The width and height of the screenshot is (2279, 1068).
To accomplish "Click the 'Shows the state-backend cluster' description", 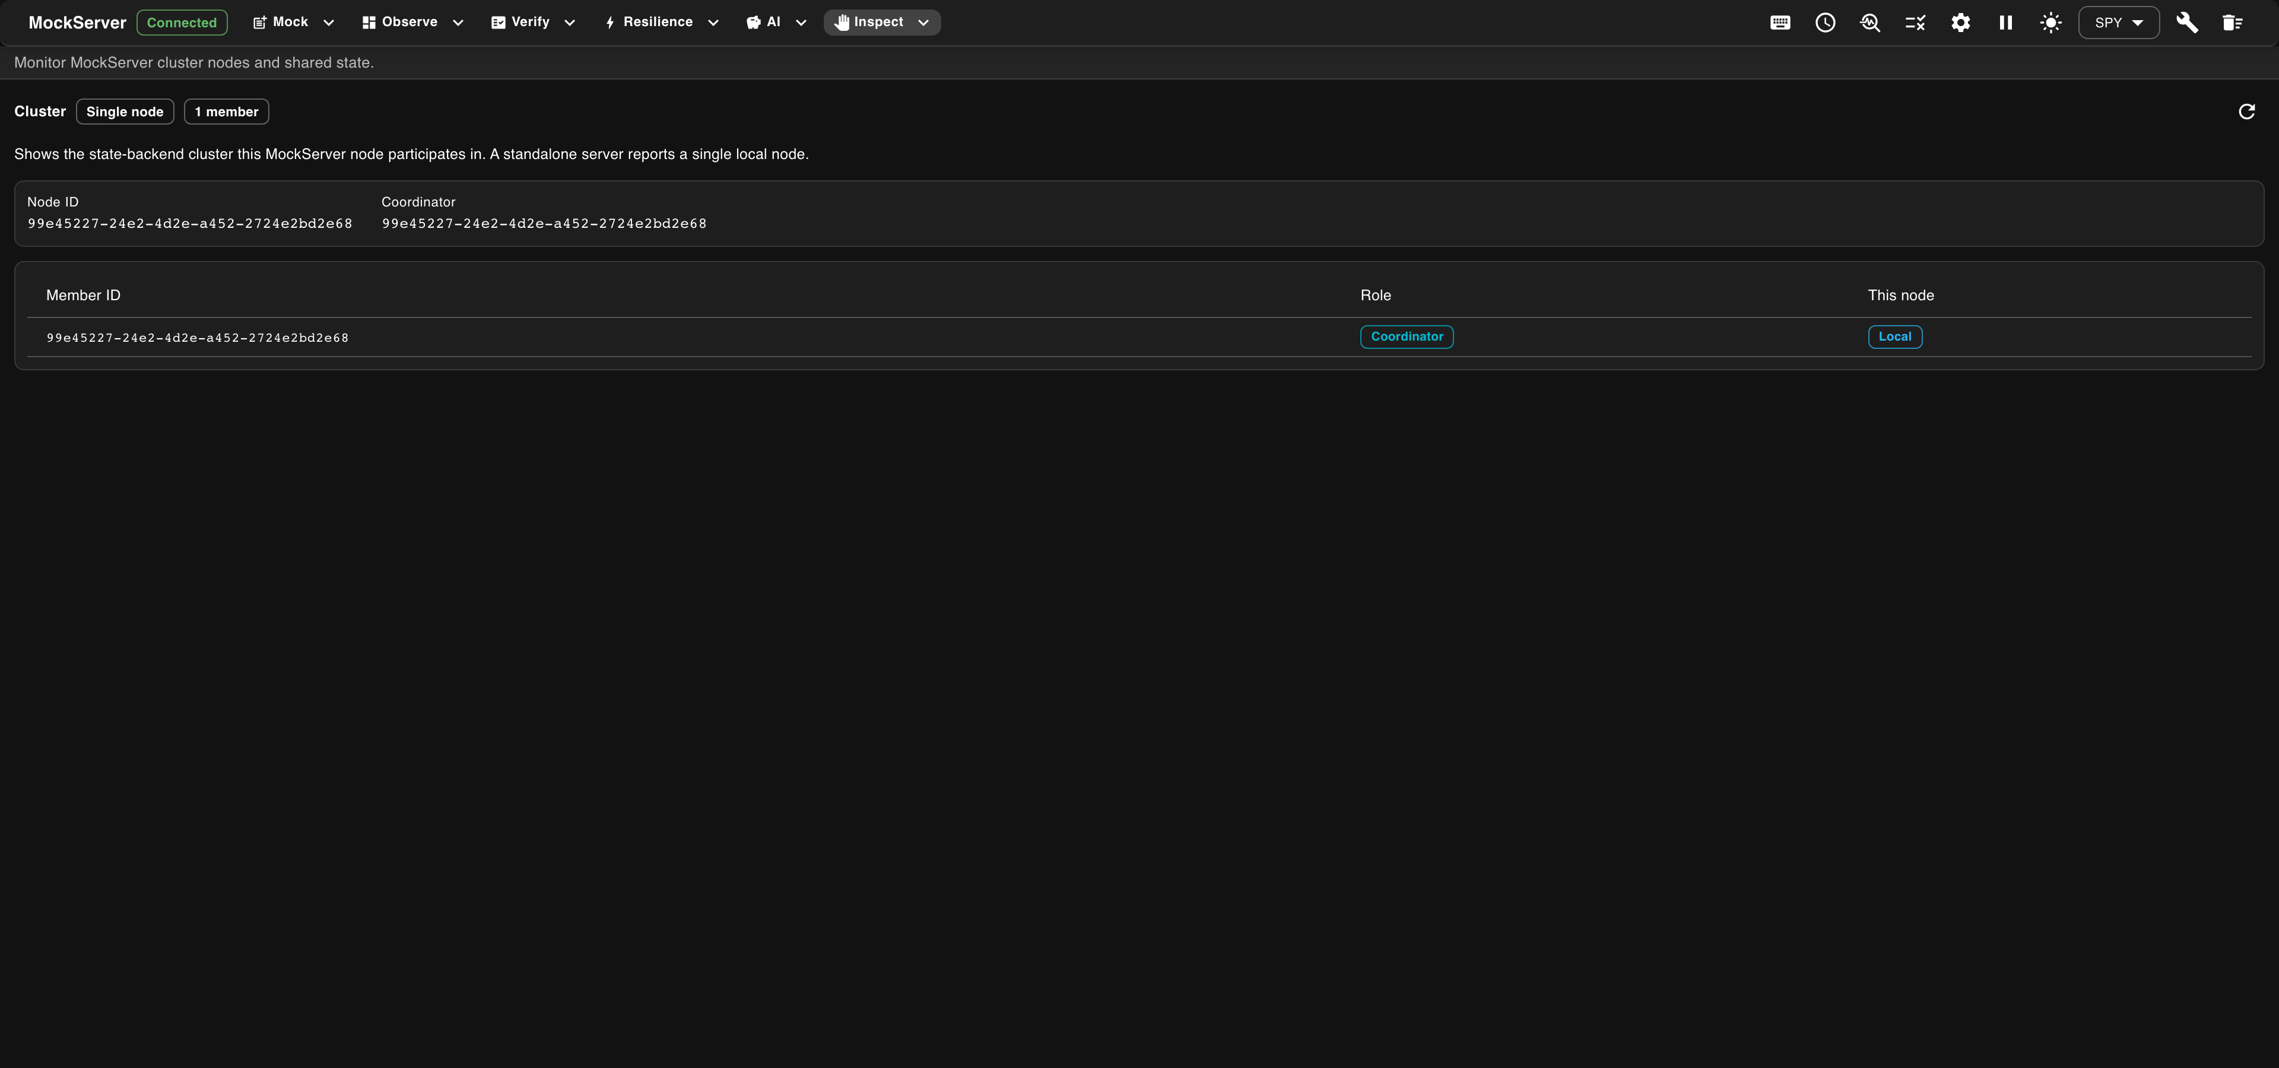I will (411, 154).
